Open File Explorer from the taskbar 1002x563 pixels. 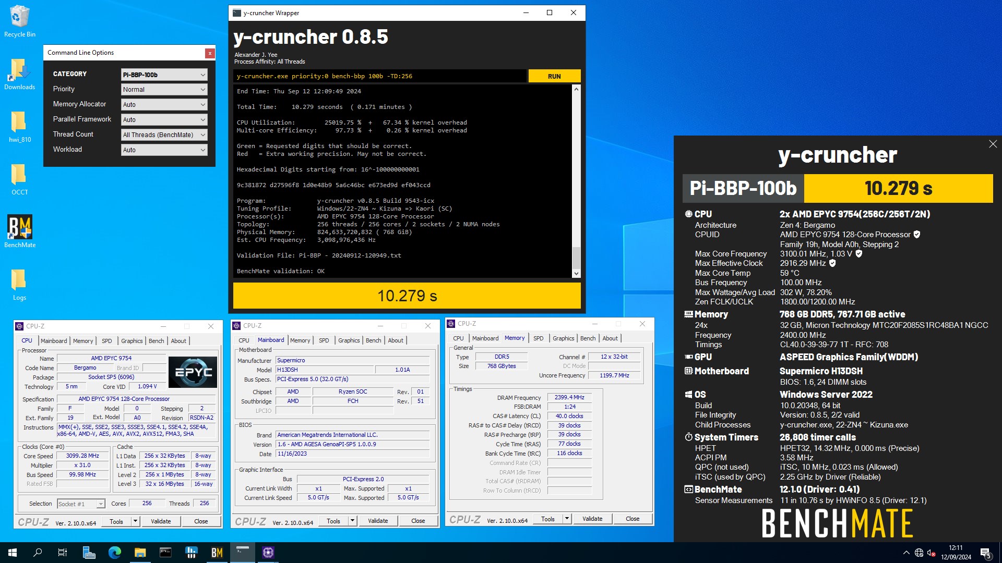pyautogui.click(x=140, y=553)
